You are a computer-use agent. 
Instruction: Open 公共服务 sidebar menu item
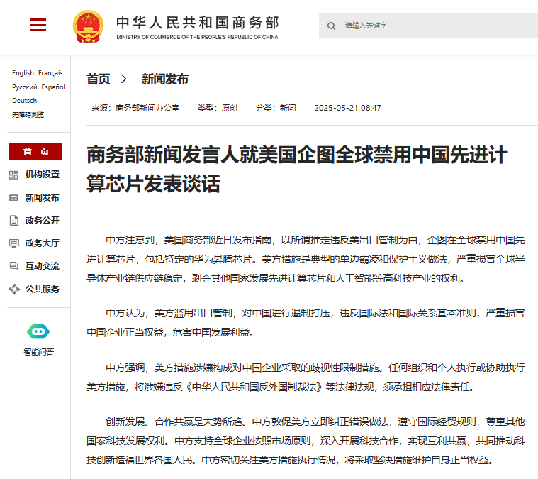[43, 290]
